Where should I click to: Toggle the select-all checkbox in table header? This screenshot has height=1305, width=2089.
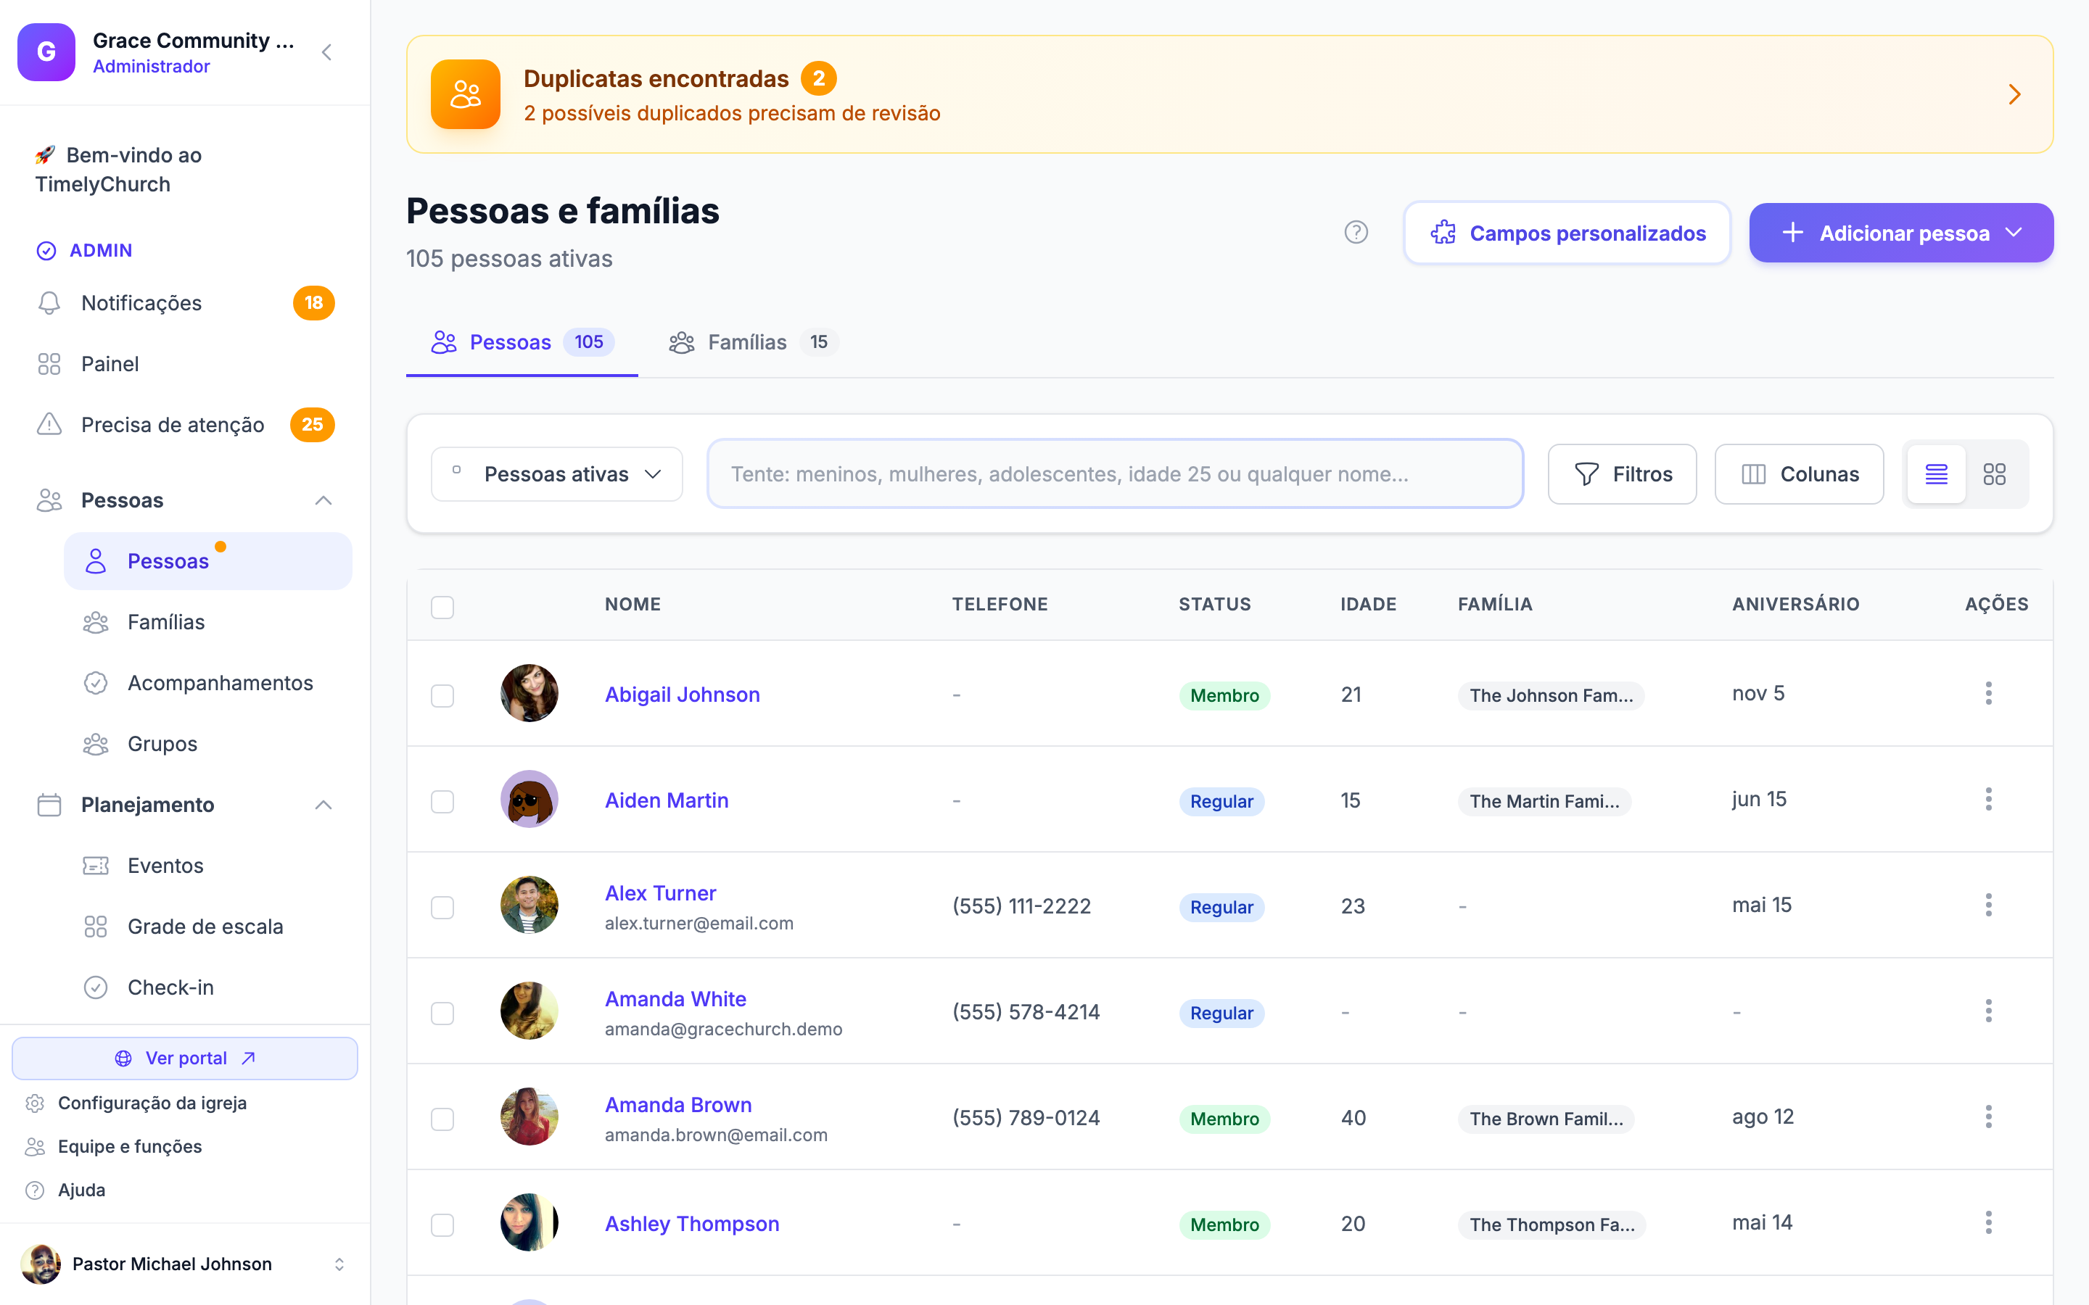[443, 608]
